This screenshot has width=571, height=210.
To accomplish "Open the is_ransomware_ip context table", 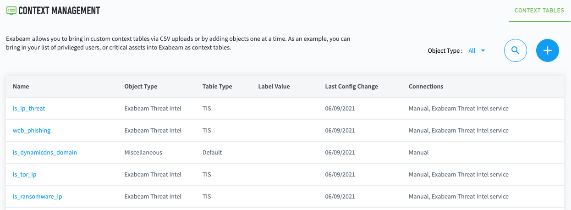I will click(38, 197).
